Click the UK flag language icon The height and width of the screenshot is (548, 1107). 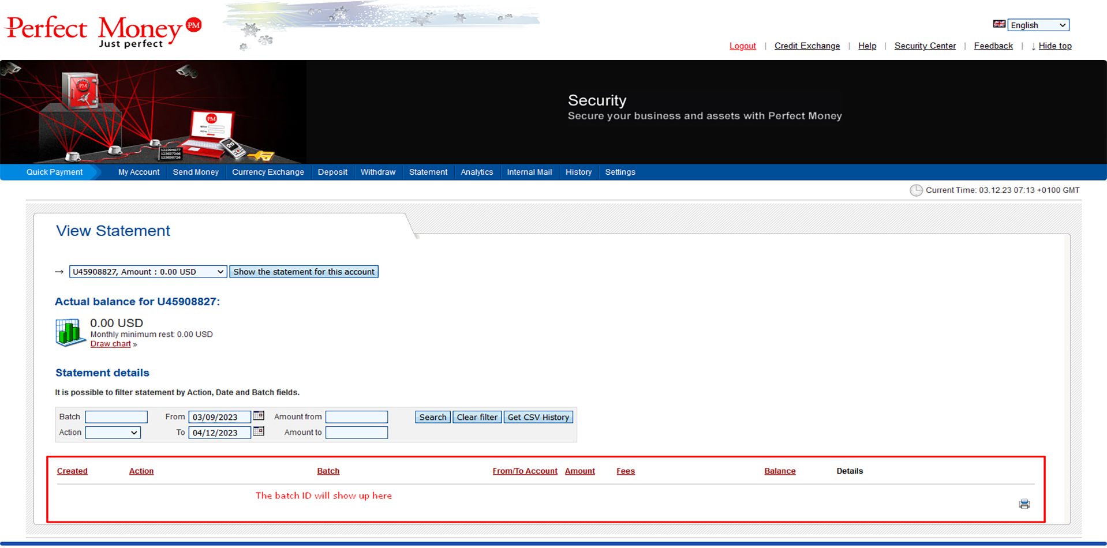[998, 24]
